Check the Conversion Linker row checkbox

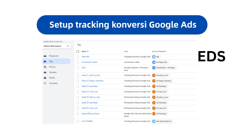78,62
